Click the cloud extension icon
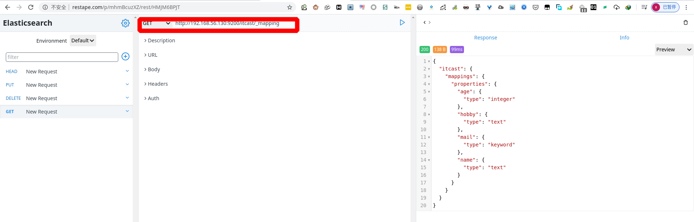Image resolution: width=694 pixels, height=222 pixels. (x=501, y=7)
